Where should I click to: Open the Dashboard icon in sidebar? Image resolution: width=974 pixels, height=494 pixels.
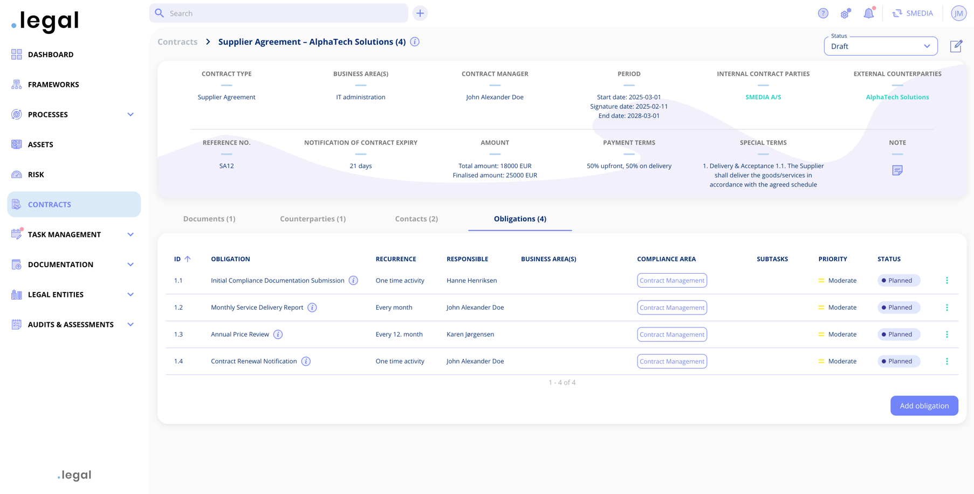[17, 54]
